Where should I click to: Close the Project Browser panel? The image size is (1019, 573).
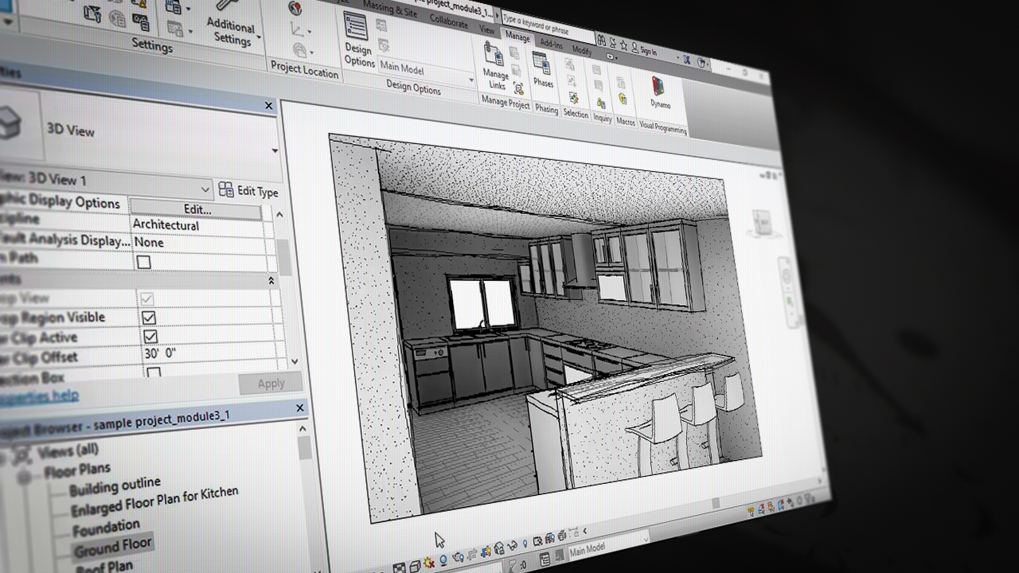300,408
